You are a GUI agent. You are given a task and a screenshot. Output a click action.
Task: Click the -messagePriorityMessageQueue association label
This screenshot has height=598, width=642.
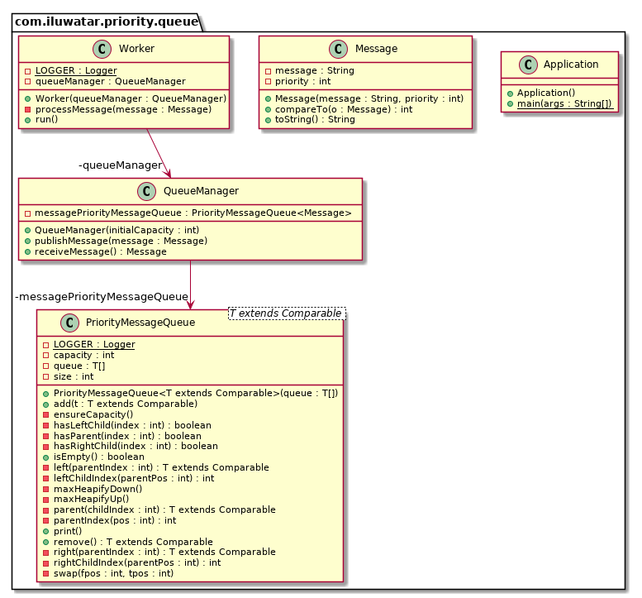click(102, 296)
